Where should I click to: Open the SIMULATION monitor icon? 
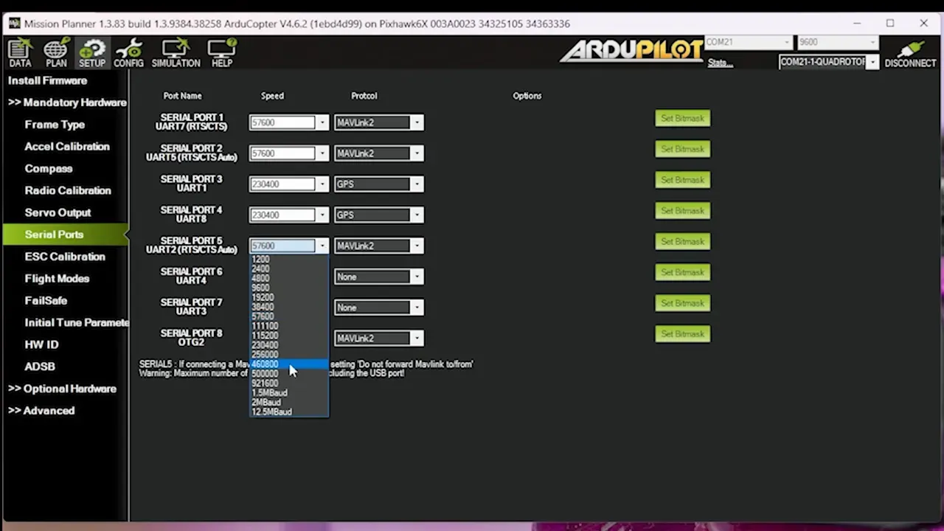coord(176,53)
